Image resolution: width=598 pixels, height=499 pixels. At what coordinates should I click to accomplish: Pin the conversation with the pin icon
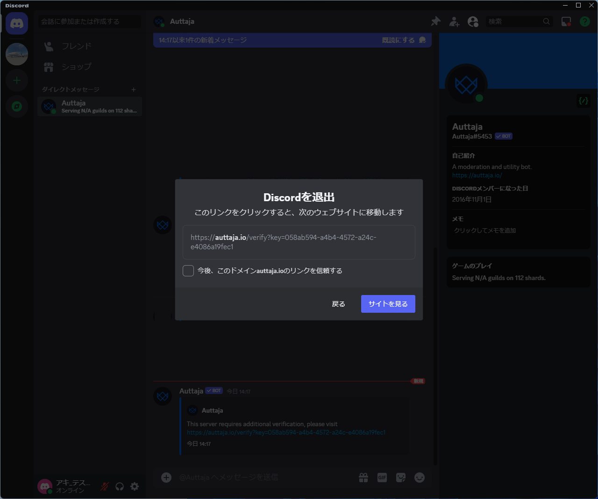435,21
